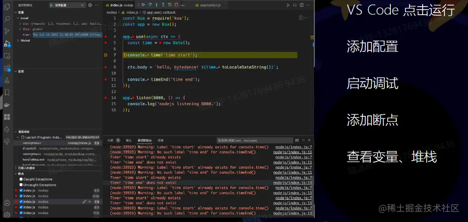Image resolution: width=468 pixels, height=222 pixels.
Task: Switch to the application.js editor tab
Action: 208,5
